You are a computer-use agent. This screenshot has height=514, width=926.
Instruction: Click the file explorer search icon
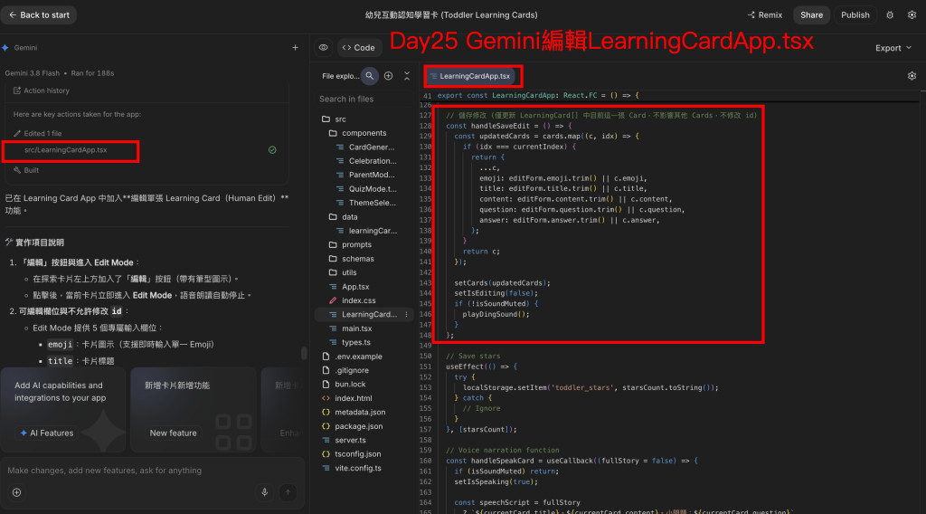[370, 76]
